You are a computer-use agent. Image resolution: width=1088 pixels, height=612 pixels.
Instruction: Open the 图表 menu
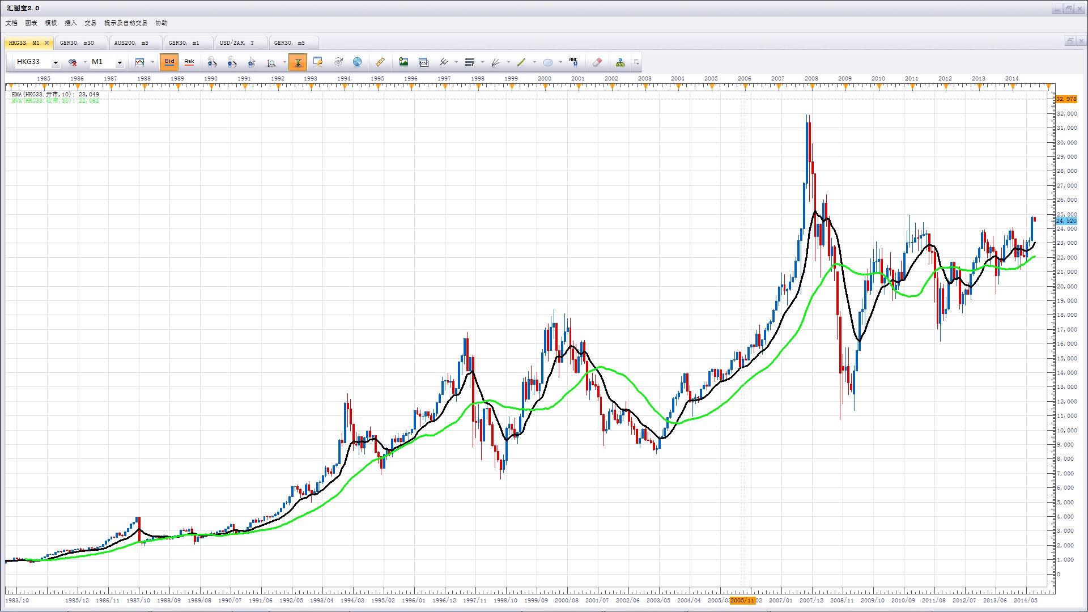click(31, 23)
